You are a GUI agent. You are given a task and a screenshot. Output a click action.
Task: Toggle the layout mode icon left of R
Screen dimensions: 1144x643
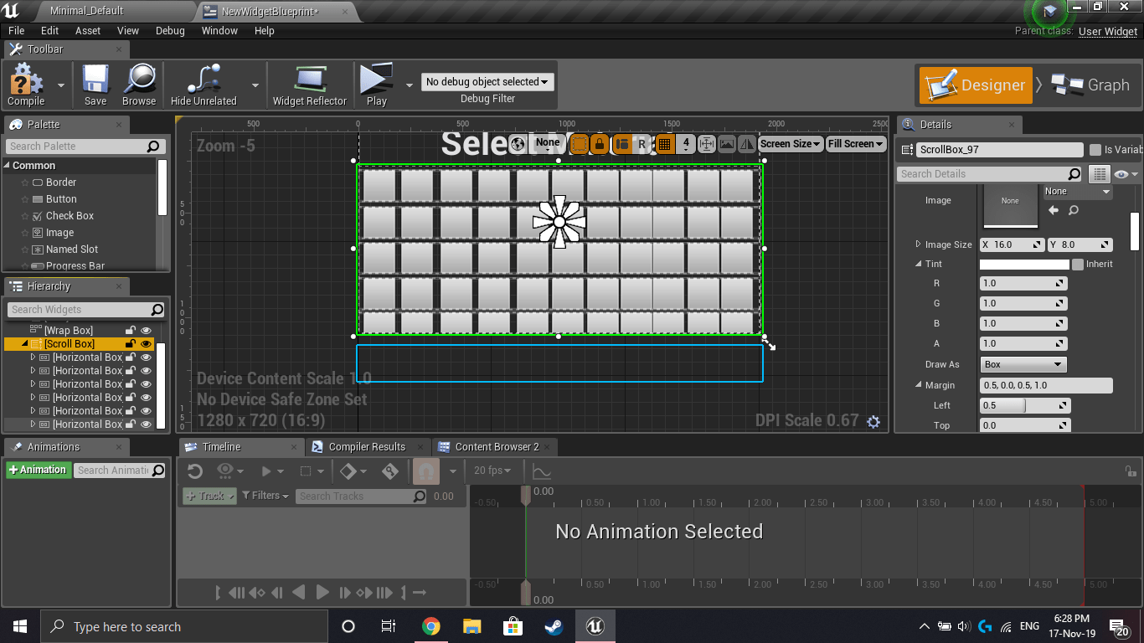pos(621,144)
